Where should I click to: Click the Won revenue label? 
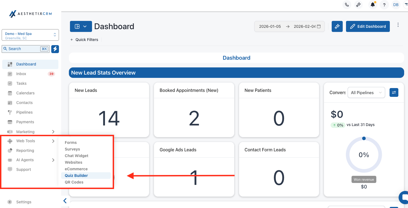click(364, 180)
